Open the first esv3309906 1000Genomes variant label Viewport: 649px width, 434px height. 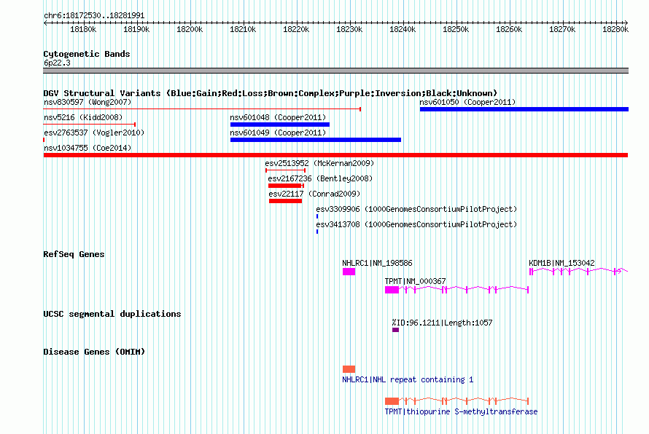(416, 209)
